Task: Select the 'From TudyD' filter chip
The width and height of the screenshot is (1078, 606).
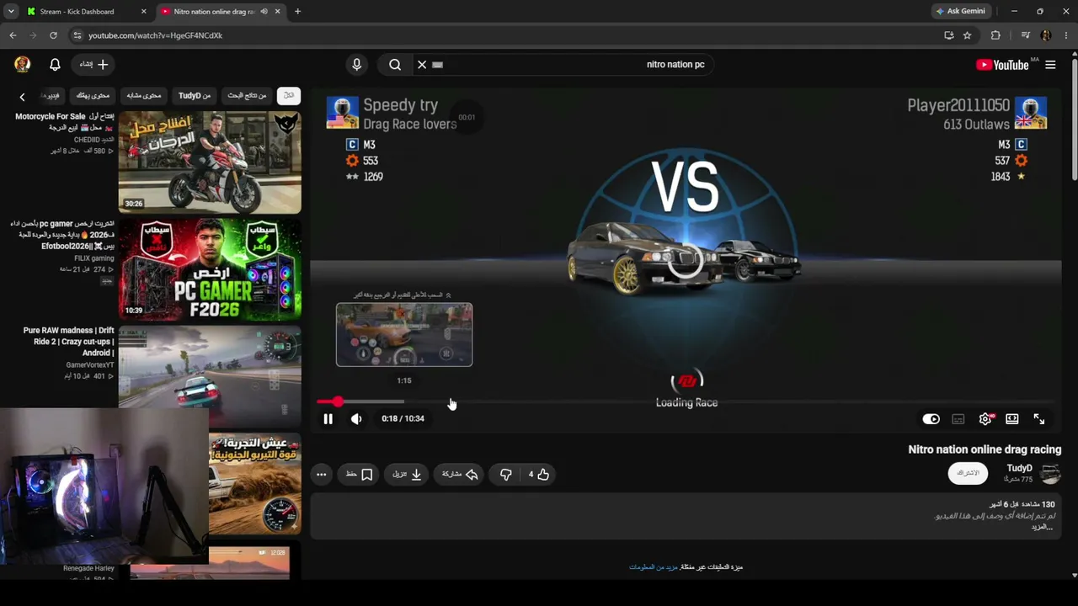Action: (x=195, y=96)
